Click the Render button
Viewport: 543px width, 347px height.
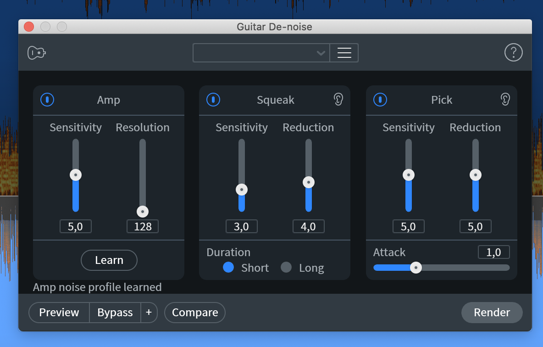(492, 312)
